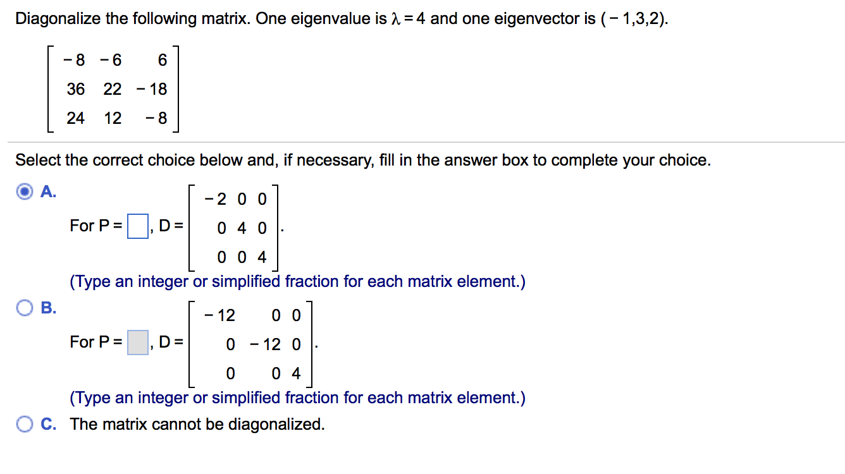845x474 pixels.
Task: Click the P answer box in choice A
Action: tap(137, 226)
